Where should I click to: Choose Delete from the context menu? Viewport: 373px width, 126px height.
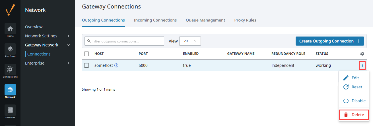click(354, 115)
